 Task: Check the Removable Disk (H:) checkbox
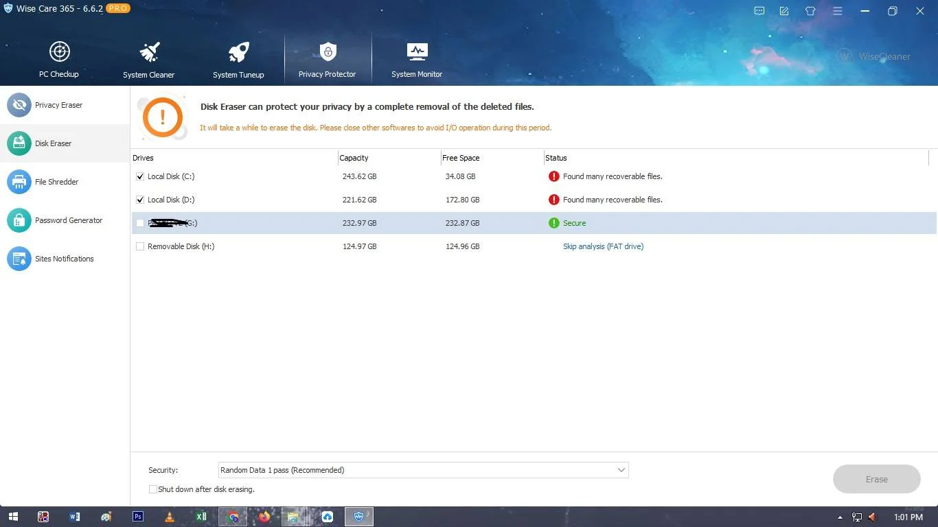(140, 246)
